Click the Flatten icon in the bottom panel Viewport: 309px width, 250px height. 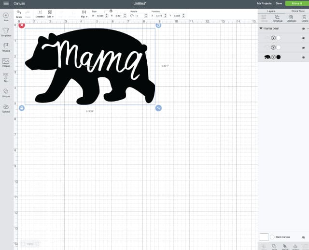point(295,247)
